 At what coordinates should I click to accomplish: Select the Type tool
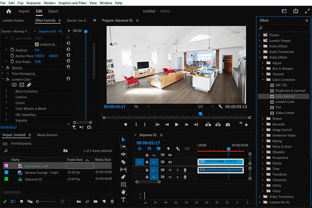(x=123, y=200)
